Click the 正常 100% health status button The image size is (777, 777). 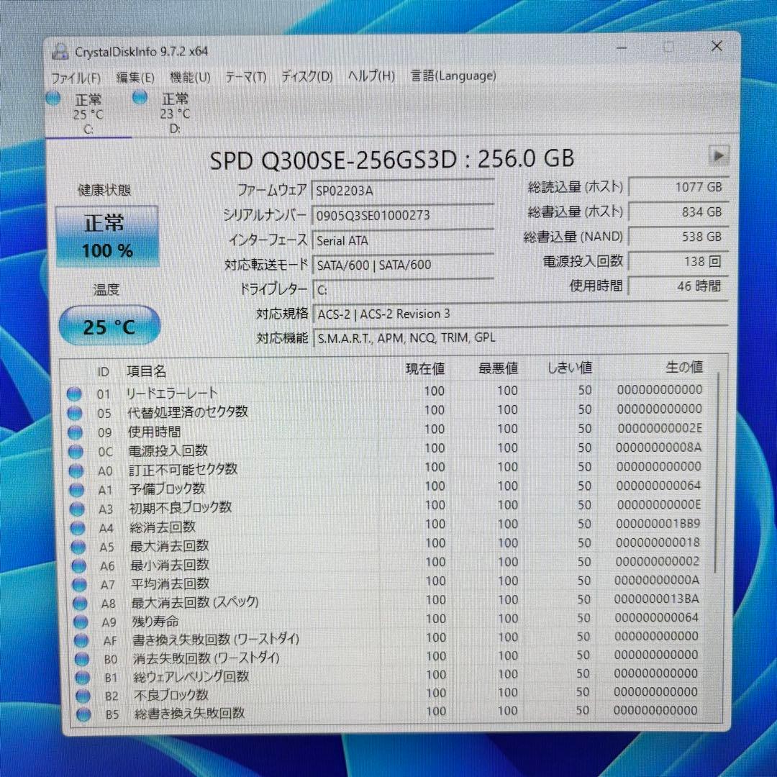[x=108, y=235]
